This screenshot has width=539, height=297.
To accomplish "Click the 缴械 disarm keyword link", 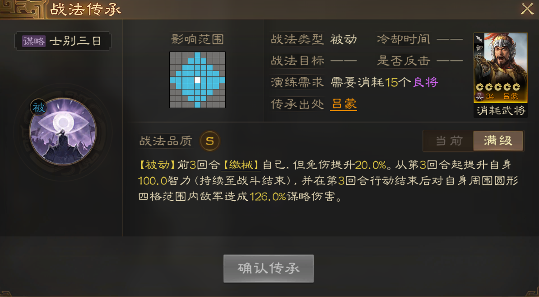I will [241, 165].
